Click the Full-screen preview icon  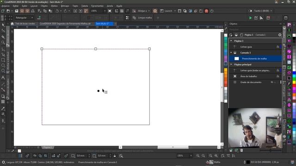point(110,11)
